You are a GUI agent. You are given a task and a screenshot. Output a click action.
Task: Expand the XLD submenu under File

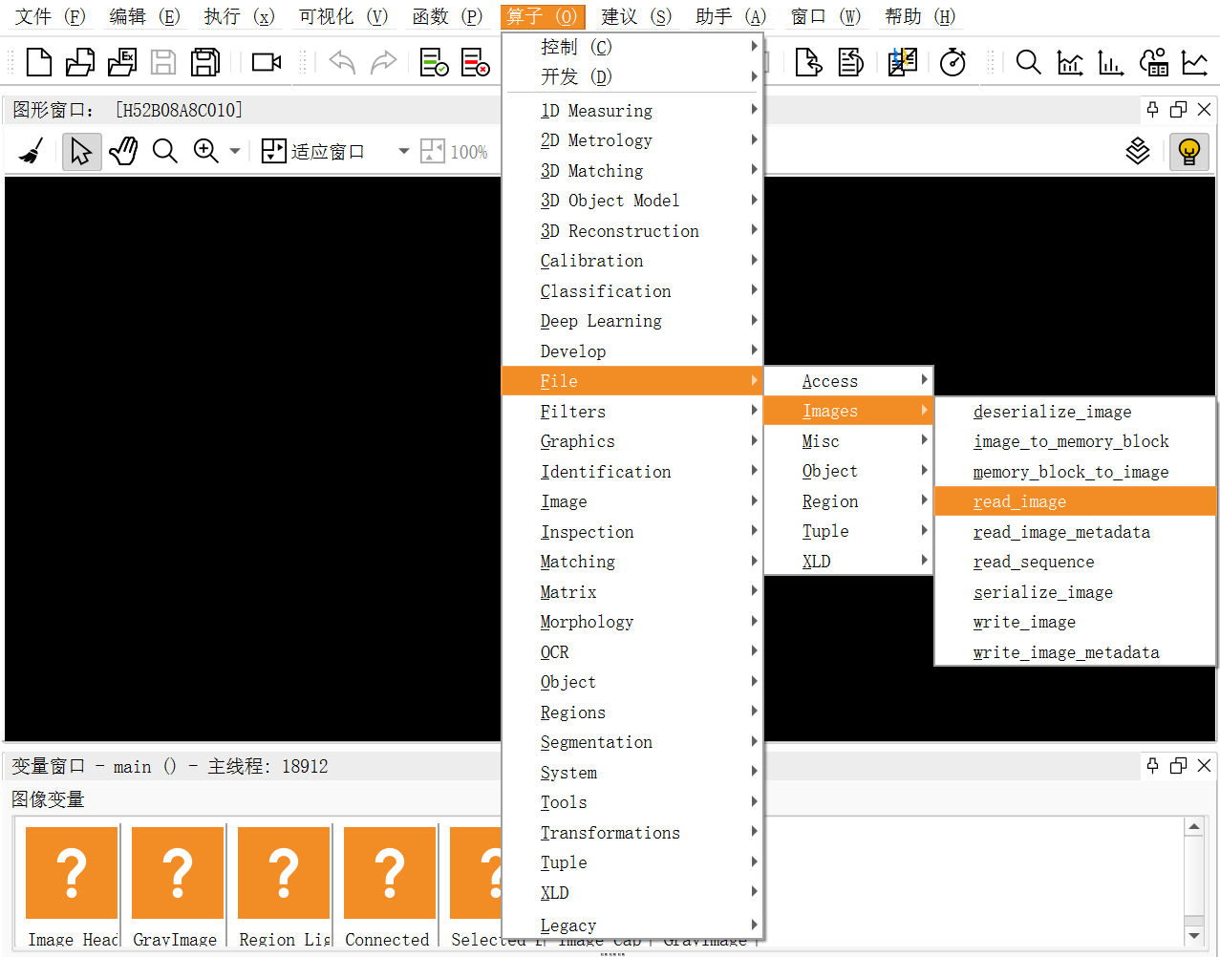pyautogui.click(x=848, y=562)
